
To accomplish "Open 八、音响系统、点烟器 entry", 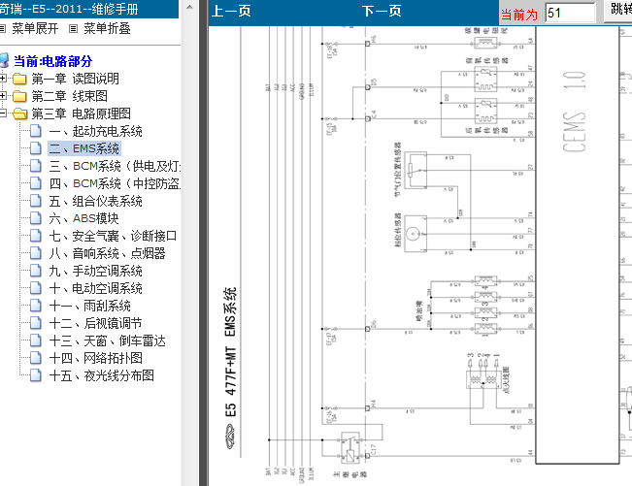I will pos(107,253).
